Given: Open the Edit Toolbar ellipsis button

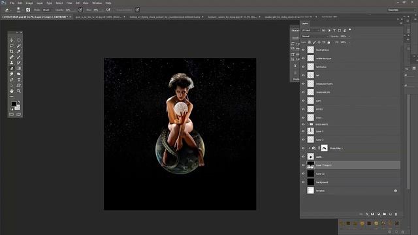Looking at the screenshot, I should click(12, 97).
